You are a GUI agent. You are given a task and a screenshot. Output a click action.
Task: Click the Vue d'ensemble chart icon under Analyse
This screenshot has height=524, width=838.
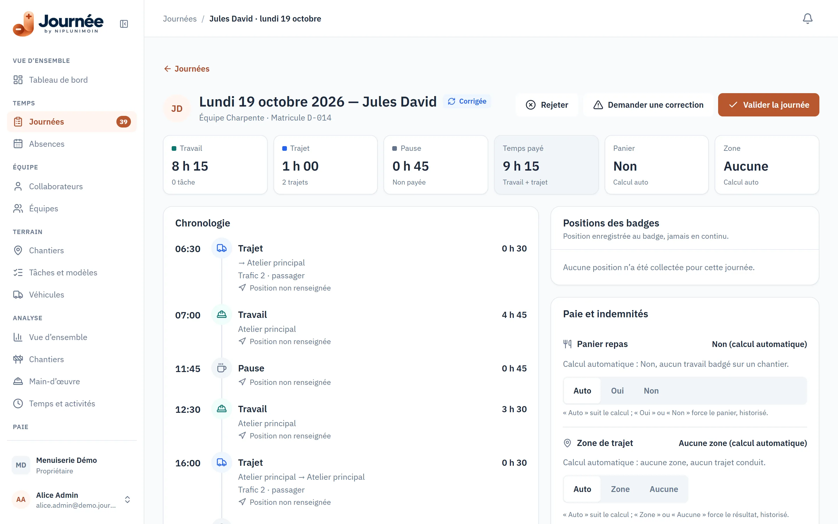pos(18,337)
